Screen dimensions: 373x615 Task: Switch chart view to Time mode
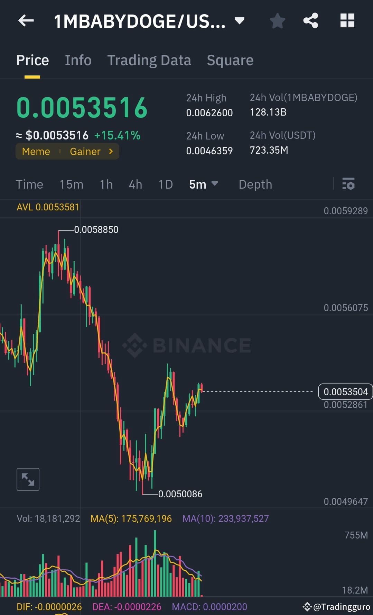point(29,184)
